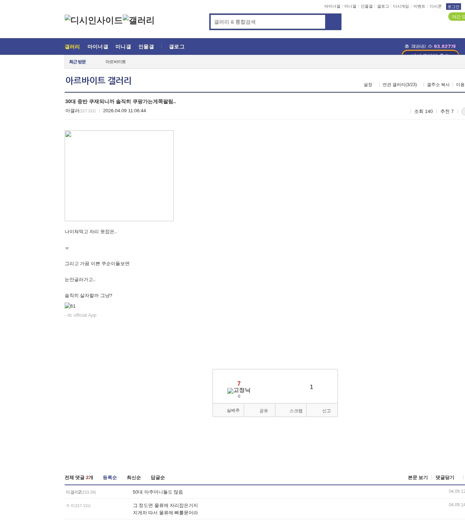Click the search button beside the search box
465x523 pixels.
click(333, 22)
